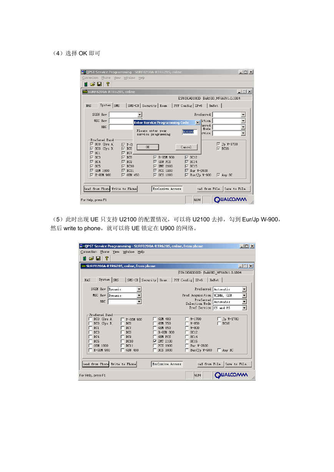
Task: Click Read from Phone in the from-phone window
Action: [96, 364]
